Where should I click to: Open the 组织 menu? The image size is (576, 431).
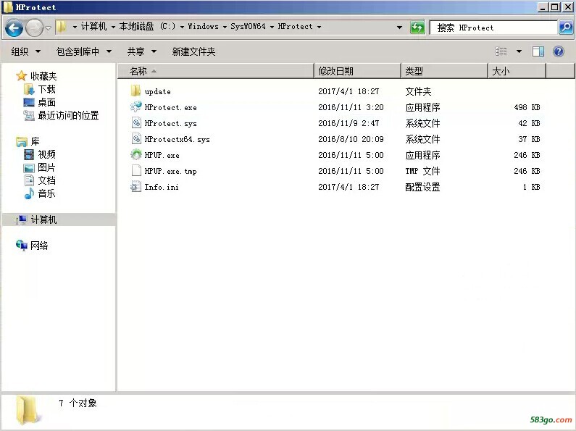pos(25,51)
